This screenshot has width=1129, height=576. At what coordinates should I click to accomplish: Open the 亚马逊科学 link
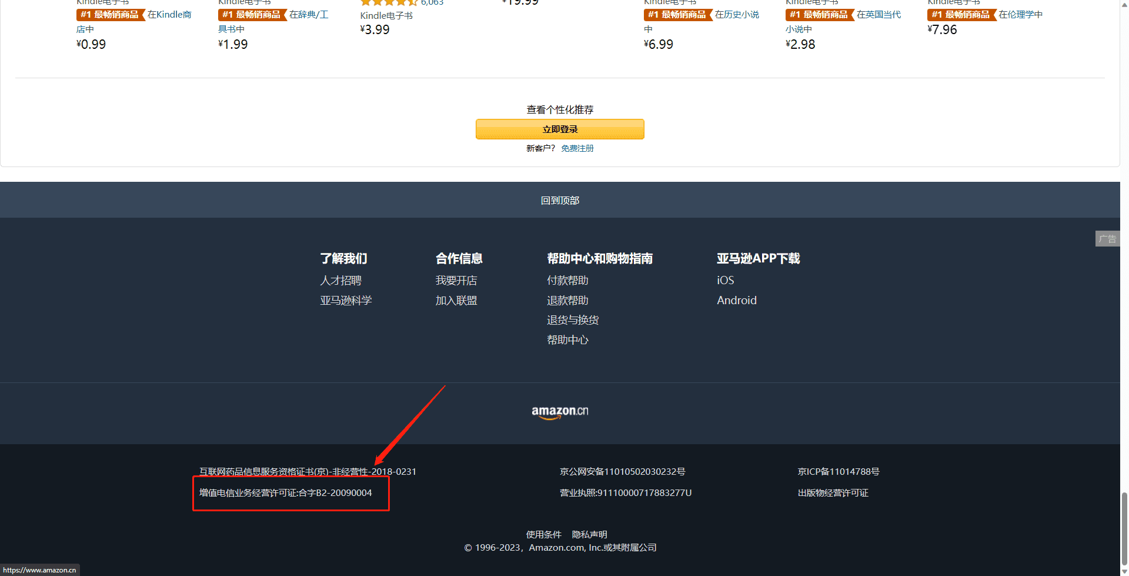pyautogui.click(x=346, y=301)
